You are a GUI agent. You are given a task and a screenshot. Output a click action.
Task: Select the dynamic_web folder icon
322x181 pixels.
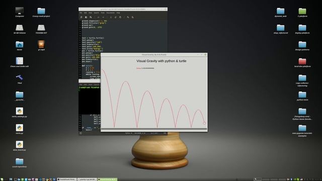(281, 12)
